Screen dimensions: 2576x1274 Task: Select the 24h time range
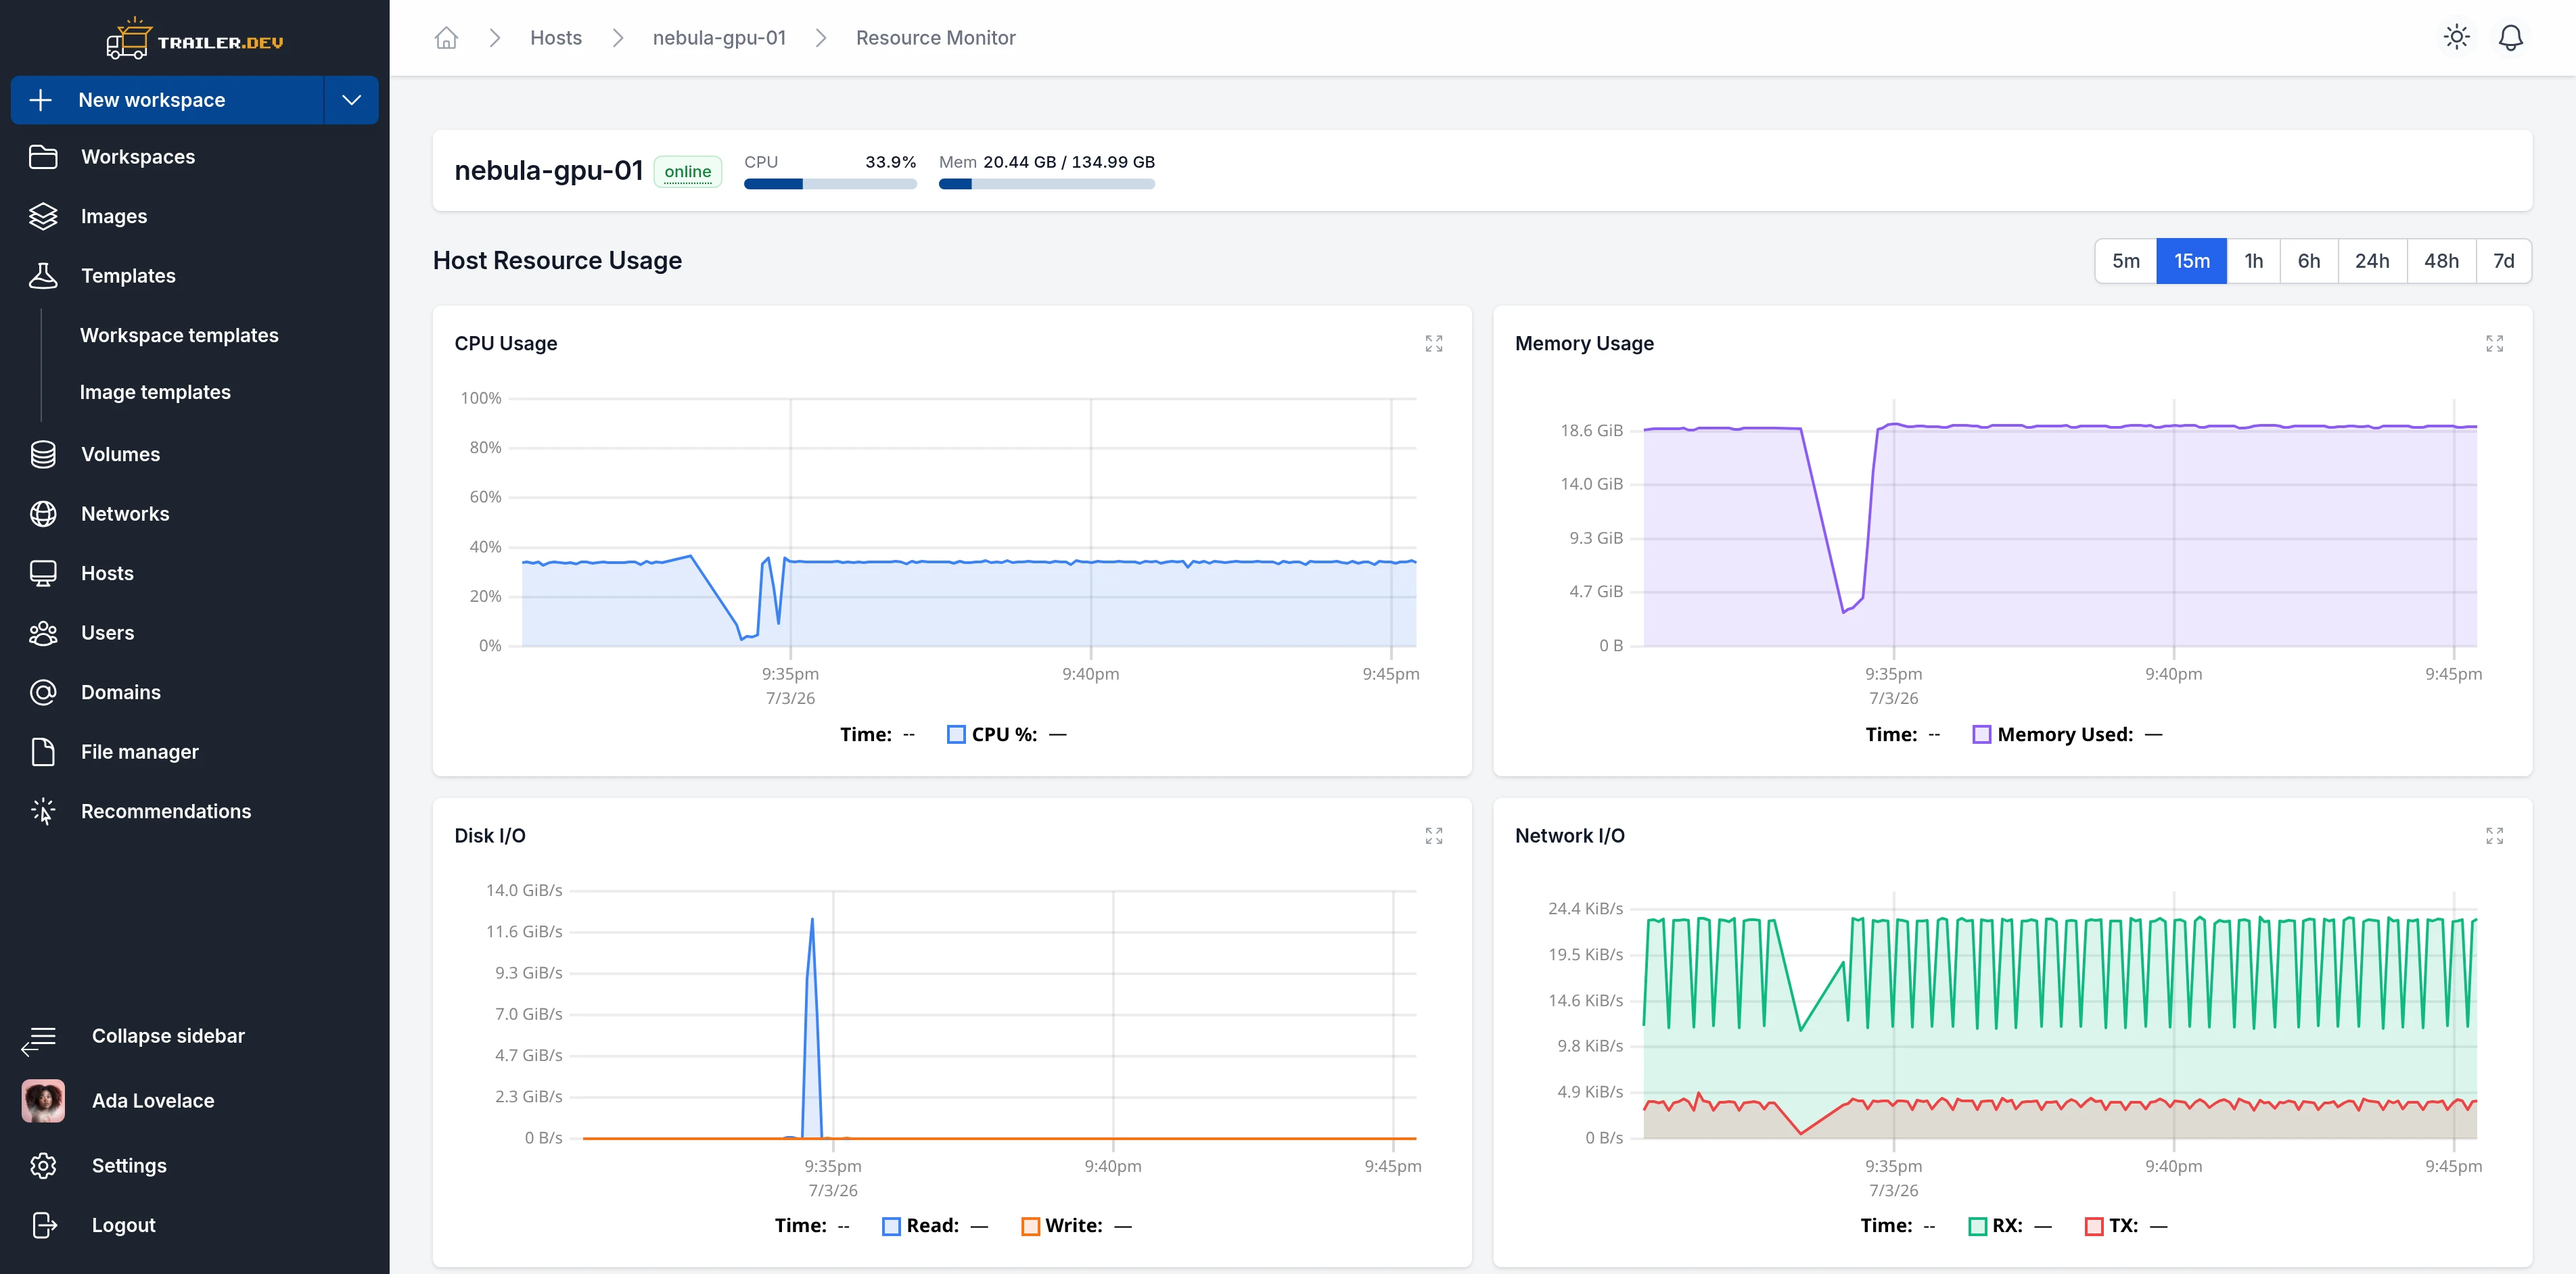[2372, 261]
